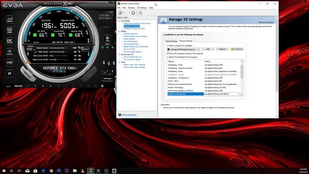
Task: Open Set up multiple displays task
Action: pyautogui.click(x=132, y=52)
